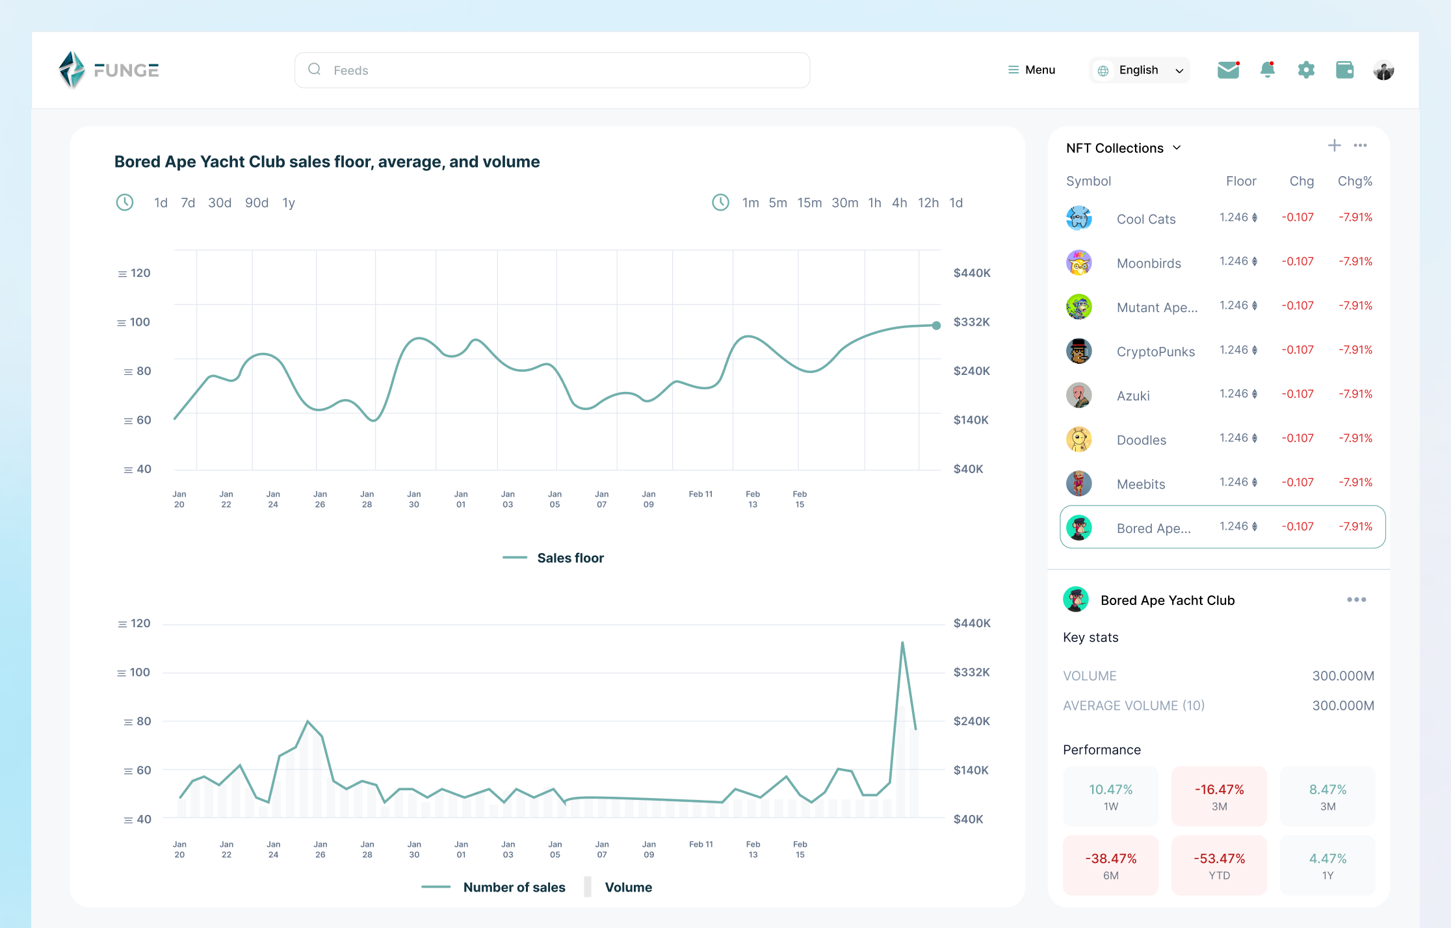Open the settings gear
The image size is (1451, 928).
click(x=1306, y=70)
